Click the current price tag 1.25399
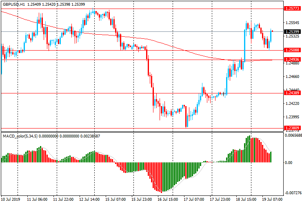The height and width of the screenshot is (204, 302). coord(292,31)
